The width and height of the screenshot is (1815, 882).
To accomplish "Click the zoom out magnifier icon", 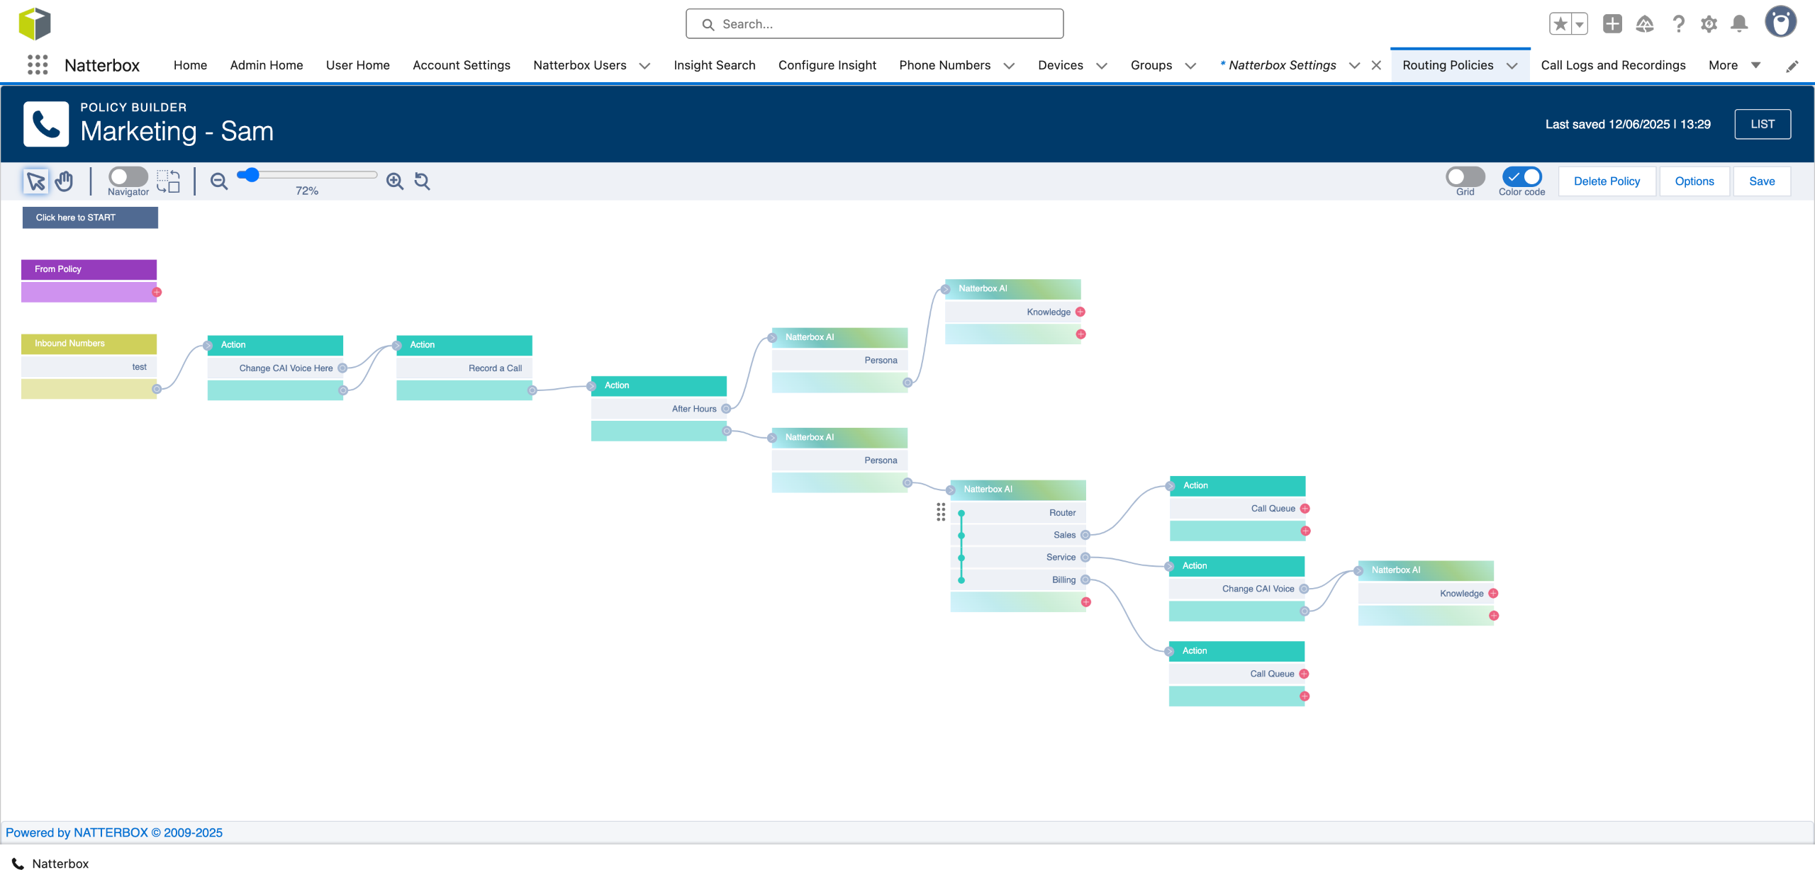I will point(219,181).
